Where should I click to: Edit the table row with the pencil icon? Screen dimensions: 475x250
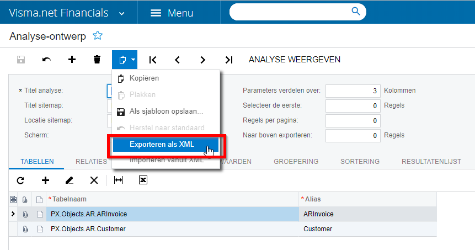(x=70, y=180)
